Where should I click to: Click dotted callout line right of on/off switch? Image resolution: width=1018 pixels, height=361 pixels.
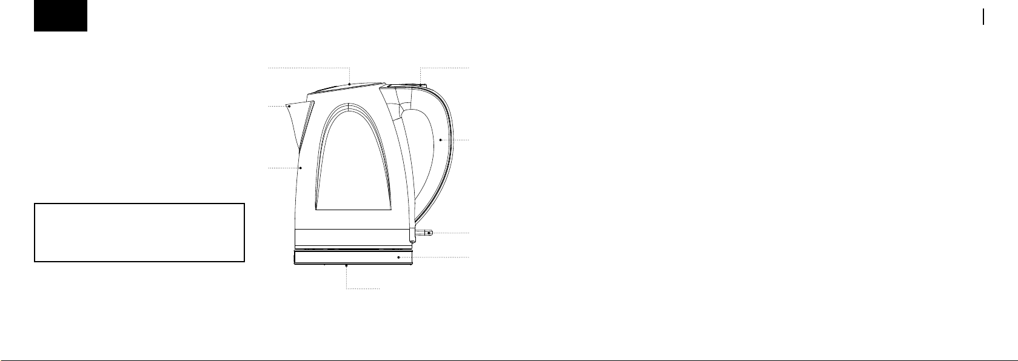(x=452, y=233)
